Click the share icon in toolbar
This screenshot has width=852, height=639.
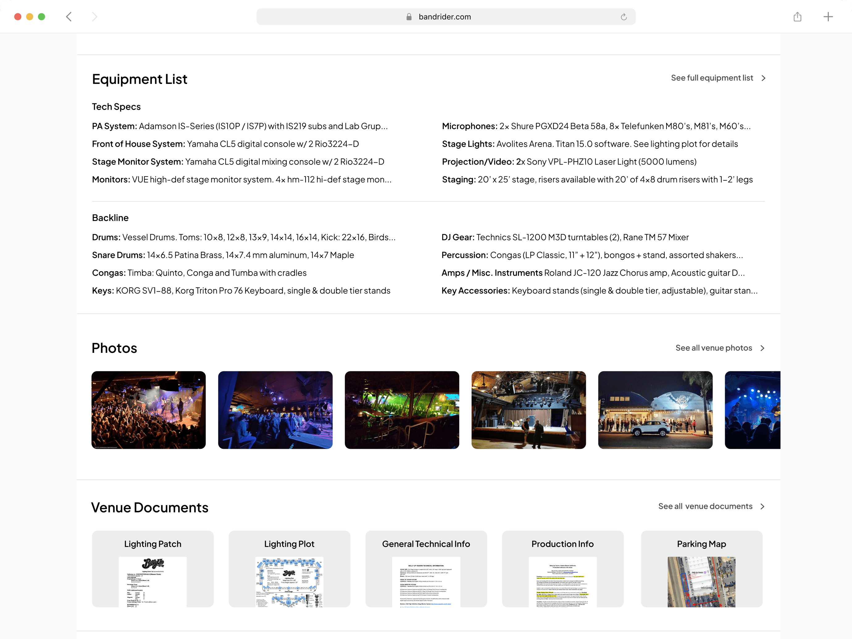point(797,17)
